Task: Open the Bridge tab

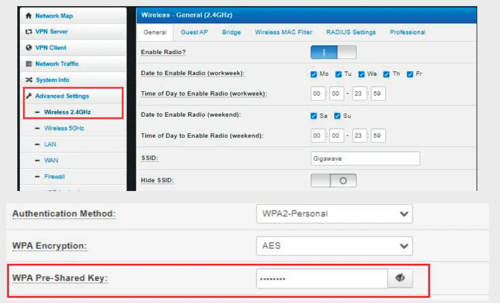Action: pos(231,32)
